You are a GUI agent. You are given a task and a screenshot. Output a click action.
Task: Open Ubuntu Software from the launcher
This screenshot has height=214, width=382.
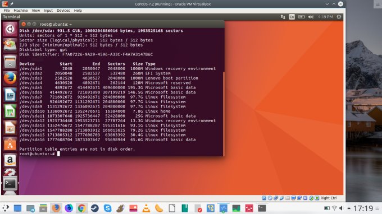coord(10,145)
